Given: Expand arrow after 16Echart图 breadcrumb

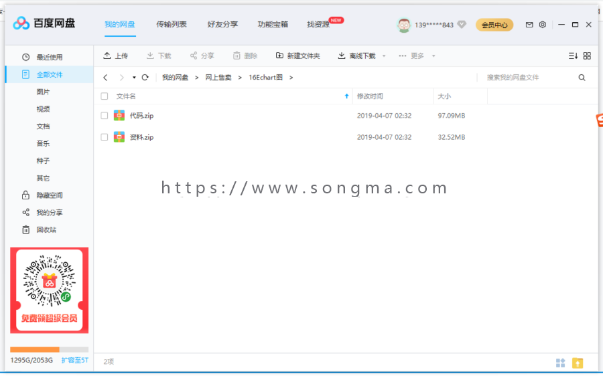Looking at the screenshot, I should pyautogui.click(x=291, y=78).
